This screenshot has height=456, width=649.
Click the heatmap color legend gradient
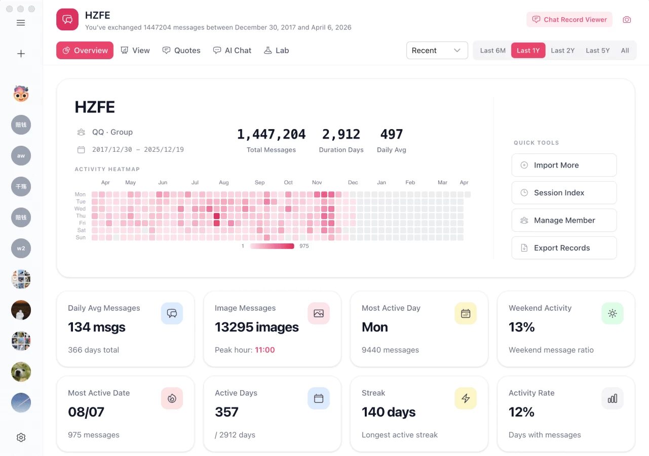(272, 246)
